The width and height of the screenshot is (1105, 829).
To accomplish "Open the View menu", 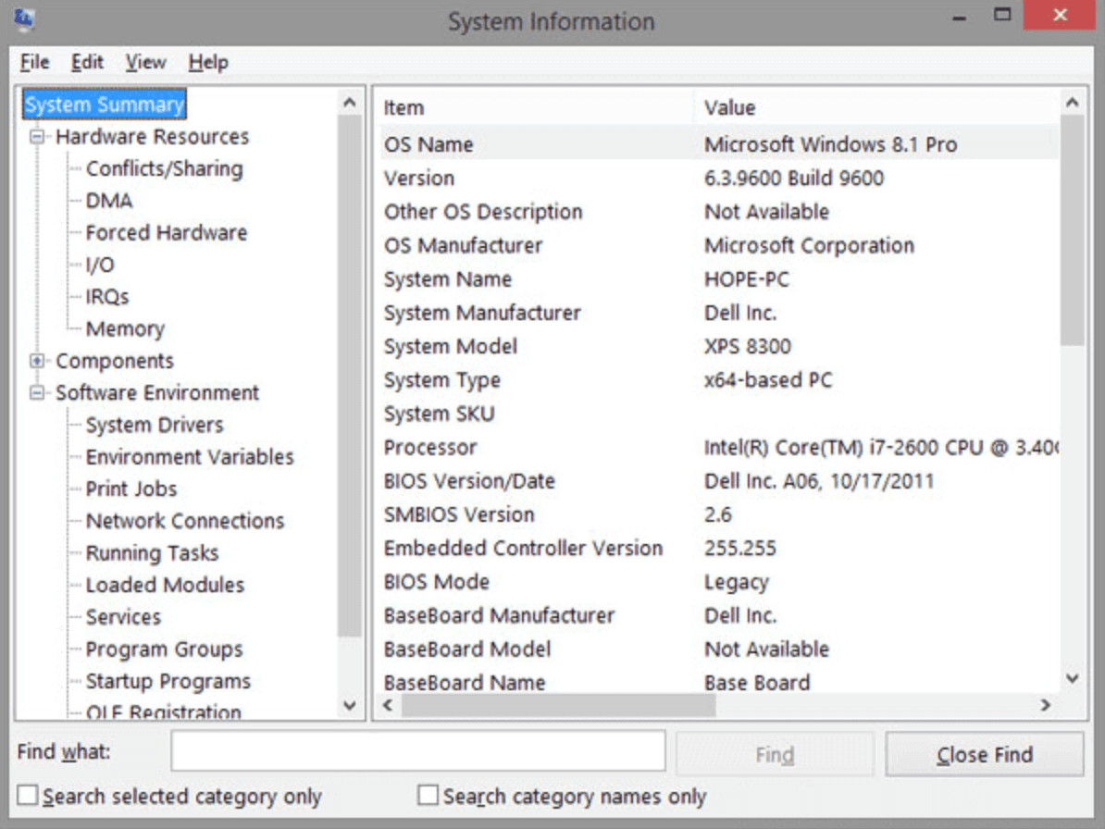I will [144, 62].
